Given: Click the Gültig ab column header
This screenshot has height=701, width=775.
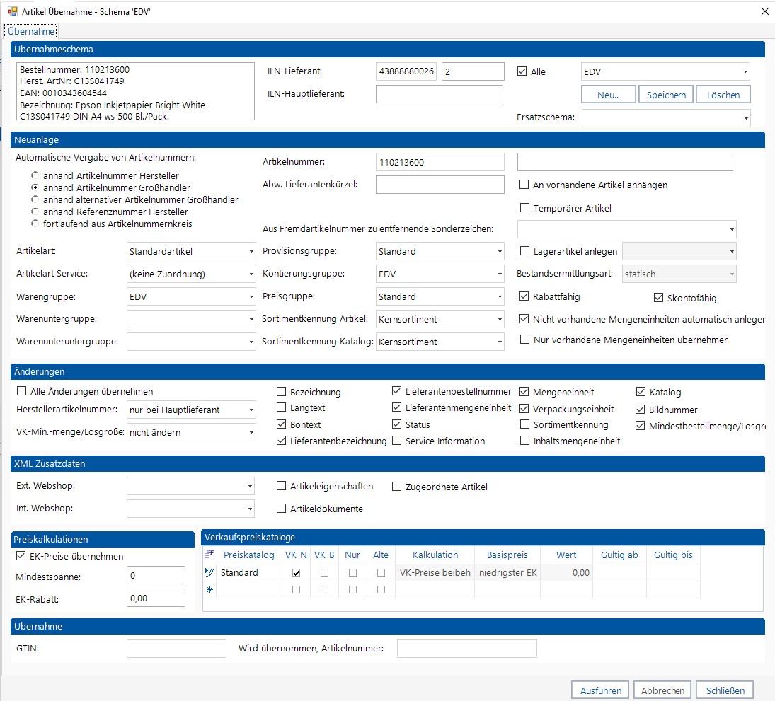Looking at the screenshot, I should click(x=619, y=555).
